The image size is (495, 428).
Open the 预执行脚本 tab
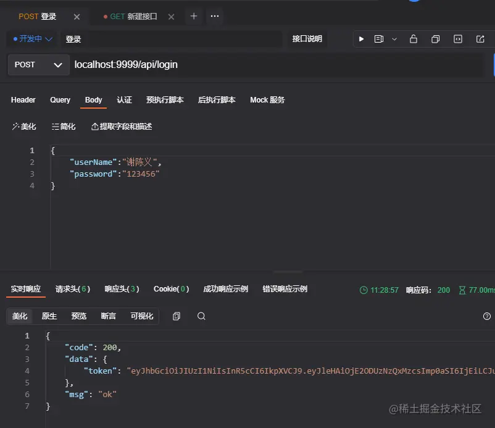(165, 100)
